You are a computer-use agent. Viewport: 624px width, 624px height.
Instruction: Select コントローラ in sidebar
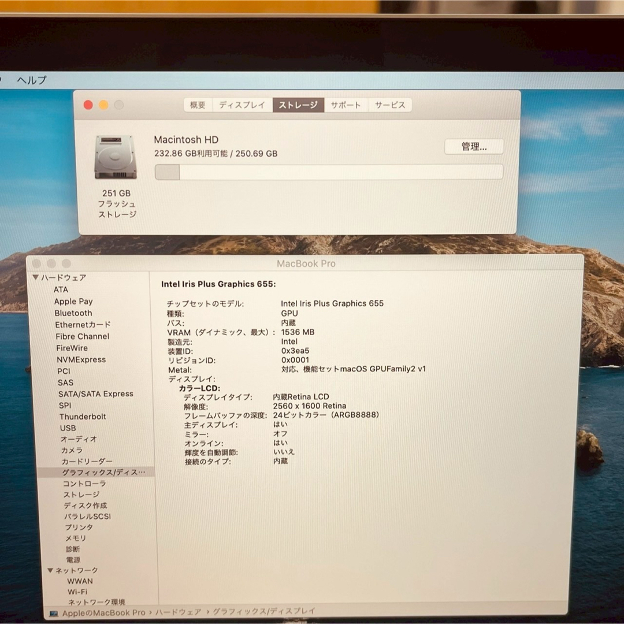pos(85,483)
